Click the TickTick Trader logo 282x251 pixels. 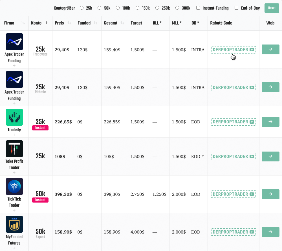[x=14, y=186]
